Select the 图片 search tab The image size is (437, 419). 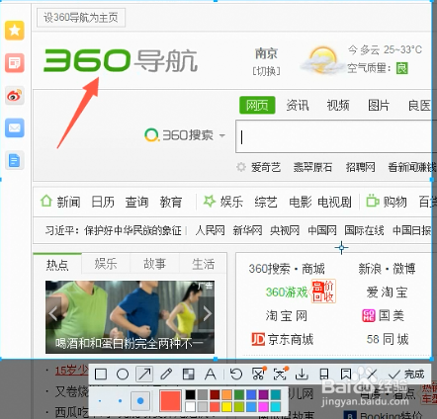click(379, 106)
